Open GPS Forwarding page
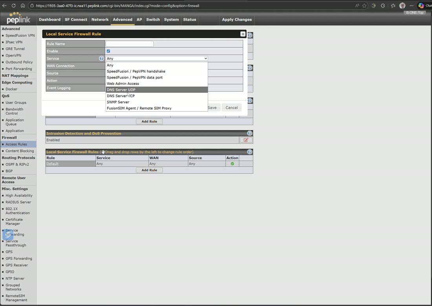Screen dimensions: 432x306 pos(19,258)
